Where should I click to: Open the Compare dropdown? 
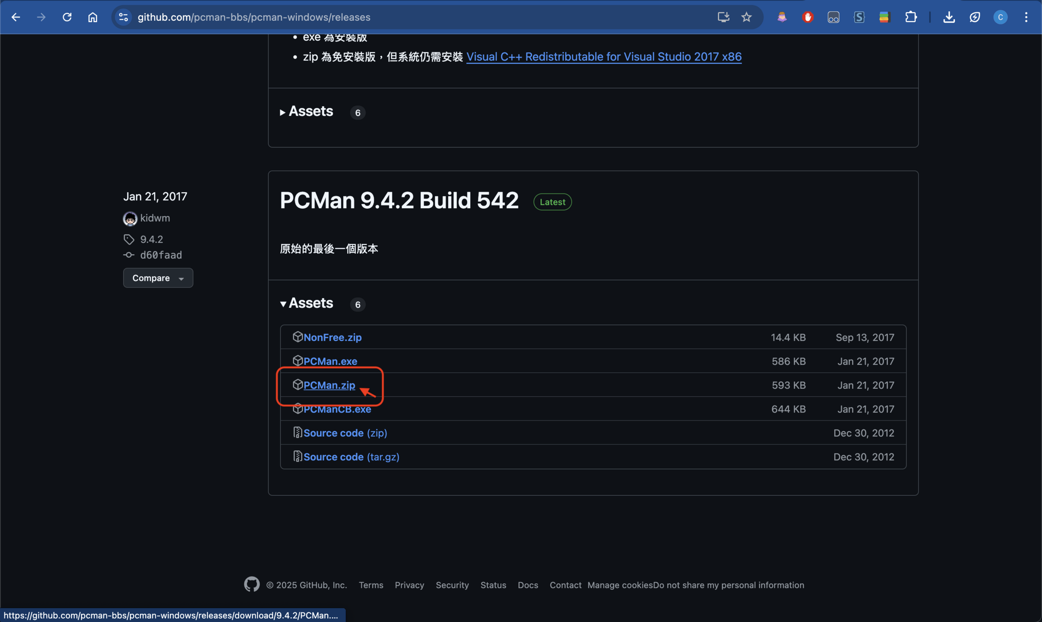pos(158,278)
